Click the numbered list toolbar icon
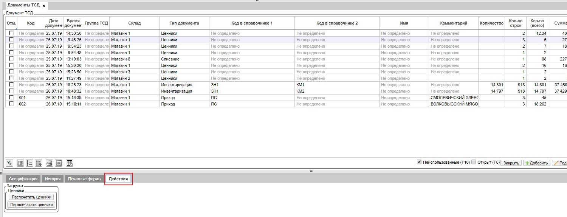 29,163
